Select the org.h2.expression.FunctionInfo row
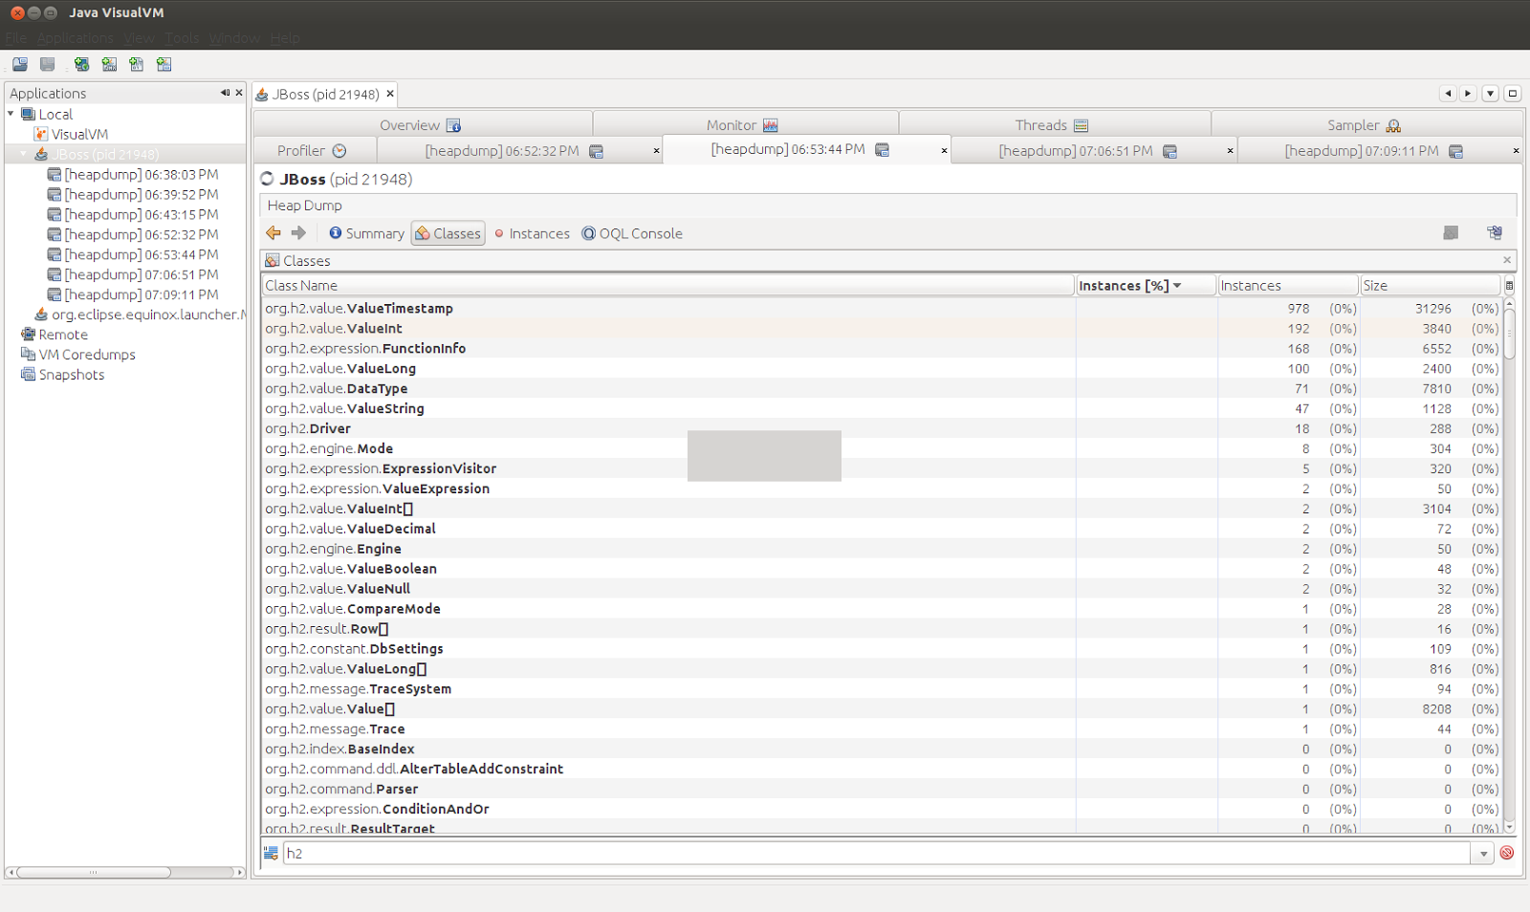 click(x=882, y=348)
